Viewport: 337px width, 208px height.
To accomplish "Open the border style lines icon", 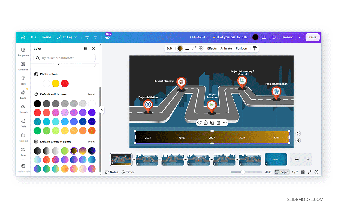I will click(x=187, y=48).
